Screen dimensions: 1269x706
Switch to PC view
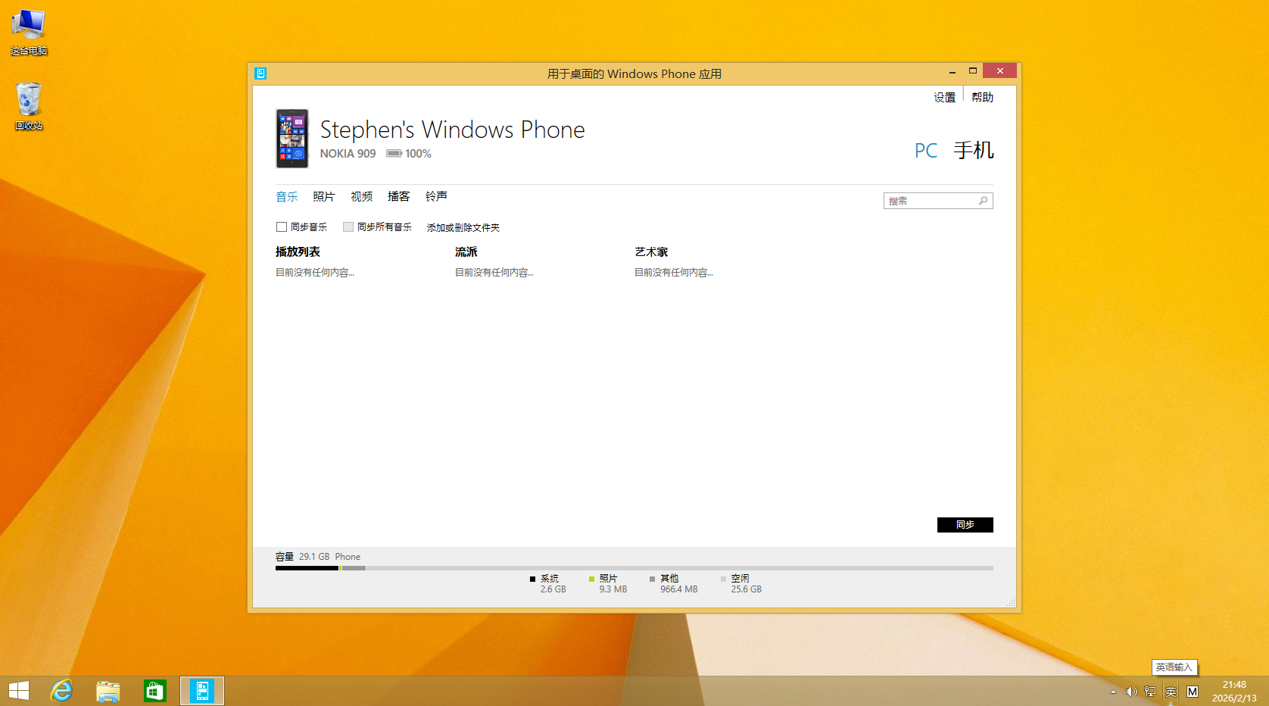[925, 151]
